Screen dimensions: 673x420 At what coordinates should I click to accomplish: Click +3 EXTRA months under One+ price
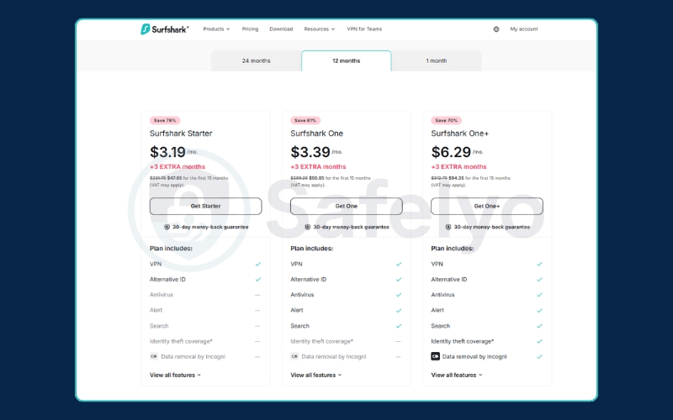[458, 166]
